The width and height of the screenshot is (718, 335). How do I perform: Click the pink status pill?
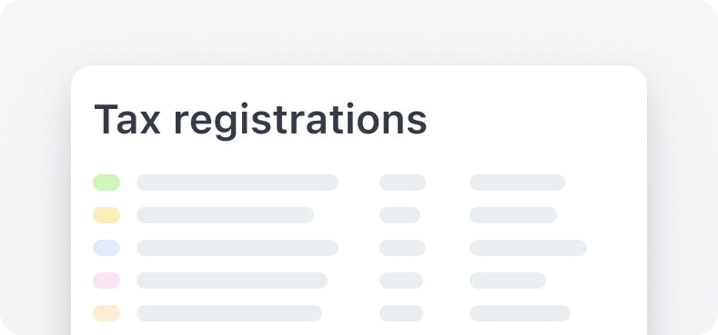click(x=106, y=281)
